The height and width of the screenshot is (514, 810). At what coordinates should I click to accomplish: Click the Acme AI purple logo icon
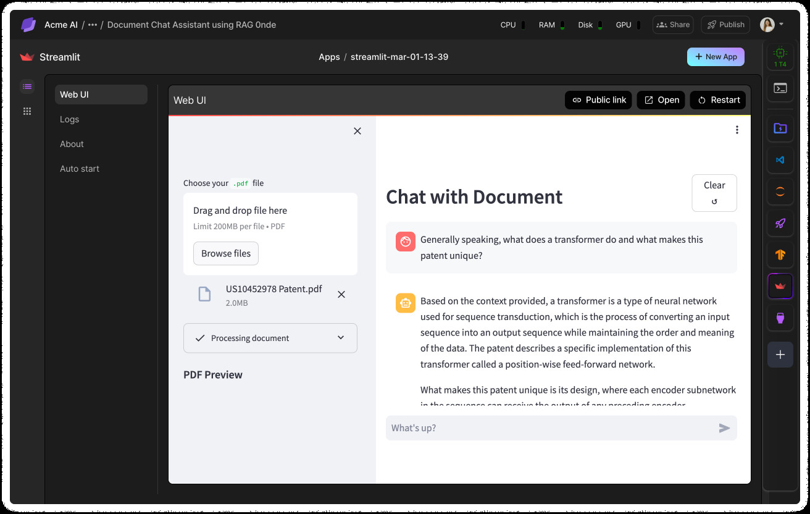[28, 25]
